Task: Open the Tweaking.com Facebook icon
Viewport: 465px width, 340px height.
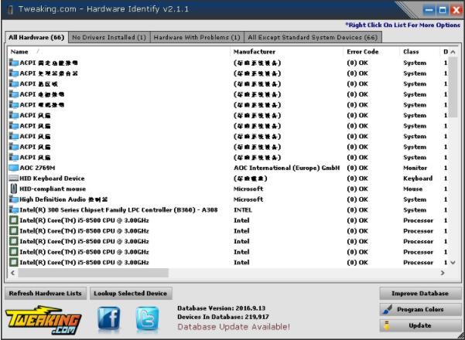Action: tap(109, 318)
